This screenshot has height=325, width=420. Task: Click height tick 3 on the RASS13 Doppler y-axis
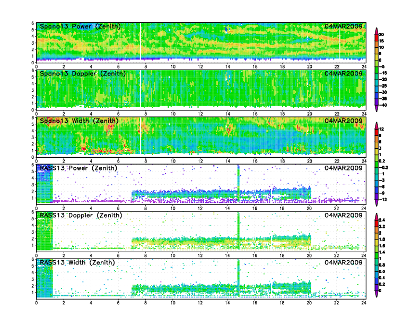click(33, 232)
